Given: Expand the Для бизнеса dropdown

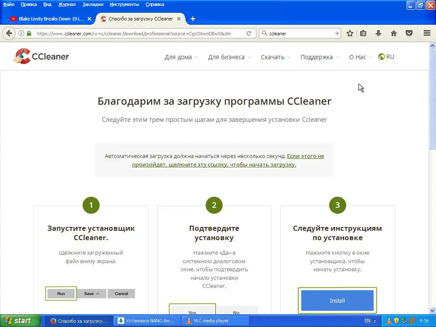Looking at the screenshot, I should pos(229,57).
